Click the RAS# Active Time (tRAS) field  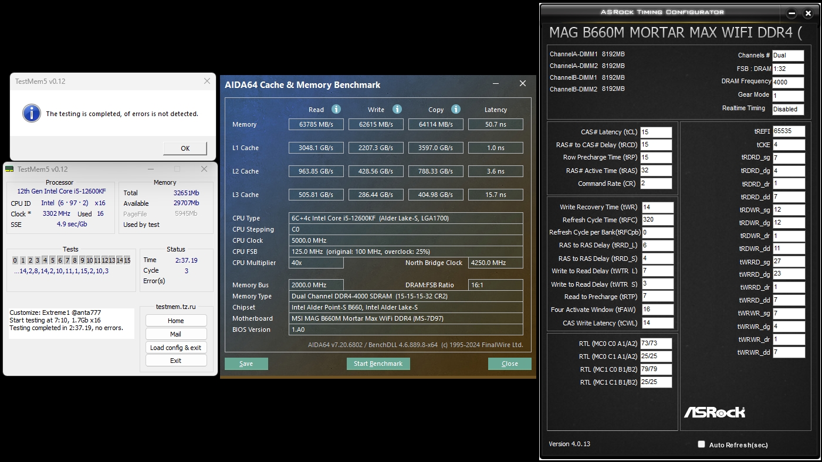click(x=657, y=171)
